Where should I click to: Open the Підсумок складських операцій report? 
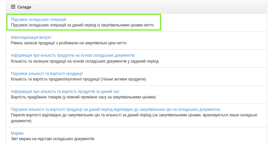coord(39,20)
